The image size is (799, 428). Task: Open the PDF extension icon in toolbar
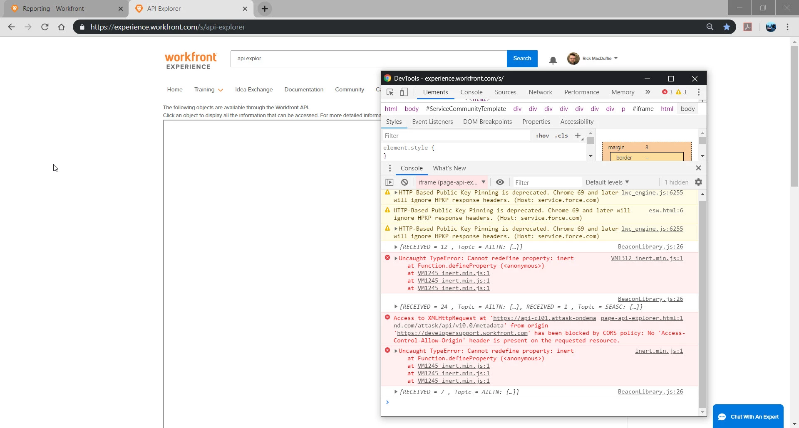pyautogui.click(x=748, y=27)
